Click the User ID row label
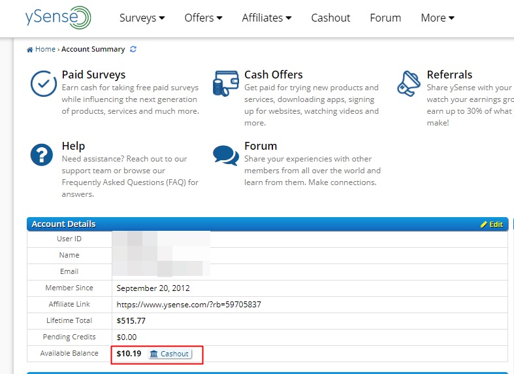Image resolution: width=514 pixels, height=374 pixels. (x=69, y=239)
